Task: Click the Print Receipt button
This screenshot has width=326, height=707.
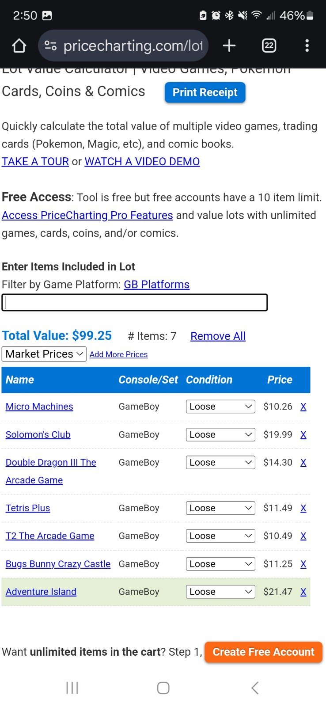Action: pos(205,92)
